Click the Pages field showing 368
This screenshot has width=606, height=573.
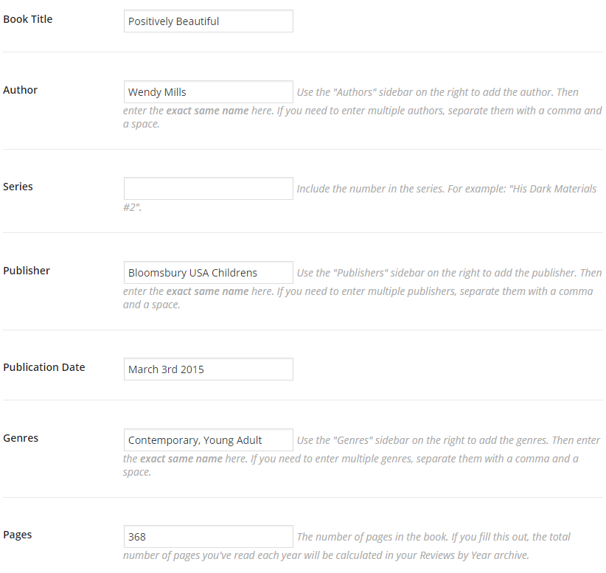(x=209, y=537)
